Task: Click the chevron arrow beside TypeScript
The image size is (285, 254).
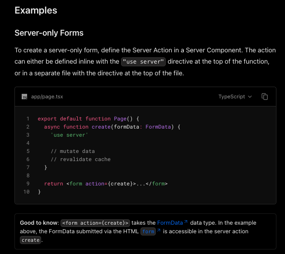Action: tap(250, 97)
